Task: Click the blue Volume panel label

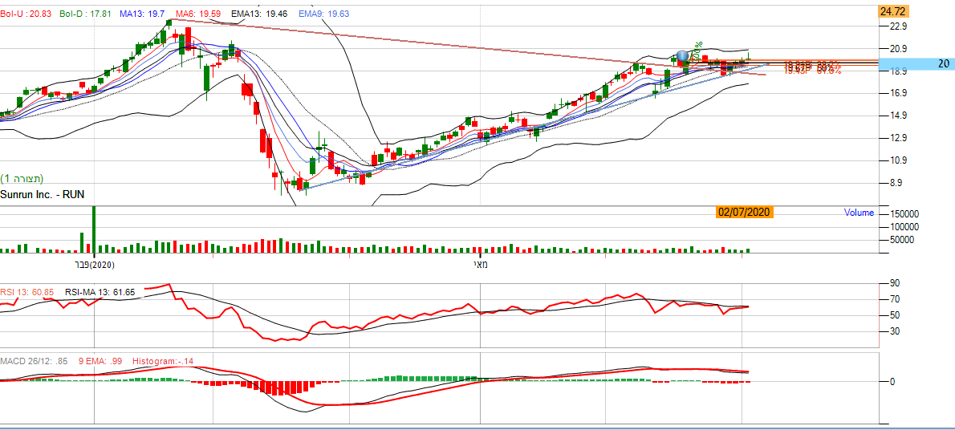Action: click(x=859, y=213)
